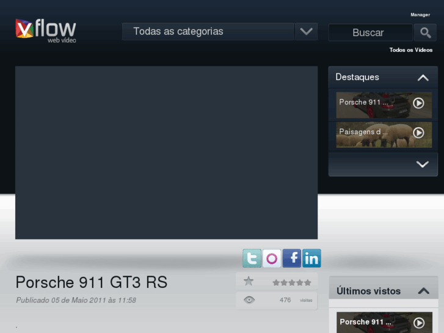Screen dimensions: 444x333
Task: Show more Destaques with down chevron
Action: pos(422,164)
